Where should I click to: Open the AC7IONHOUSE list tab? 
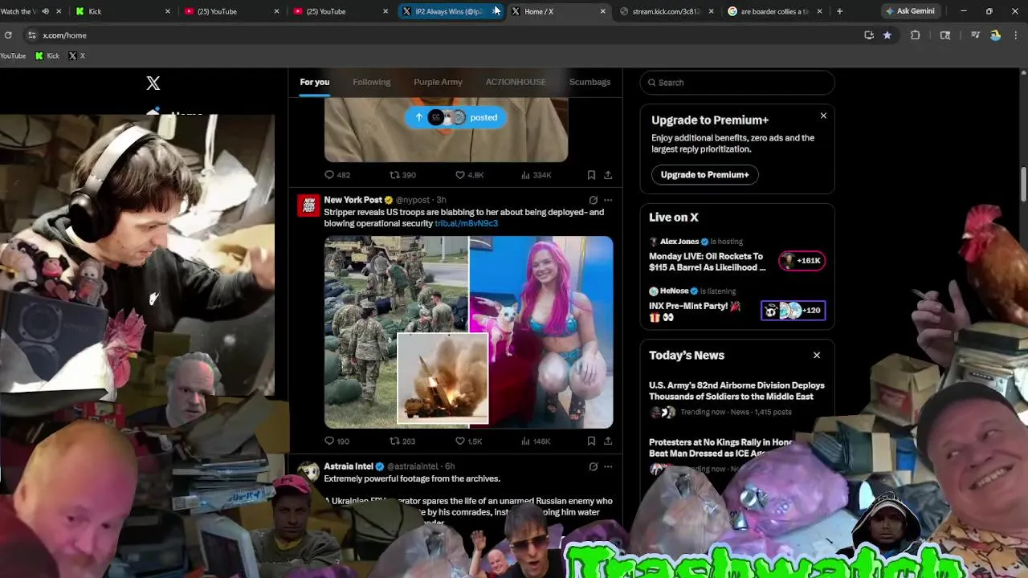pos(516,82)
